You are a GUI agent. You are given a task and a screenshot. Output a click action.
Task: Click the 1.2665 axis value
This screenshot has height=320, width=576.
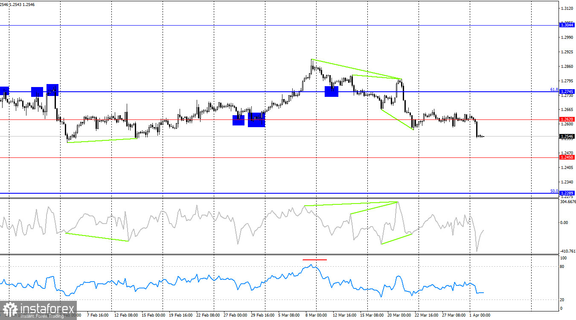pos(567,110)
